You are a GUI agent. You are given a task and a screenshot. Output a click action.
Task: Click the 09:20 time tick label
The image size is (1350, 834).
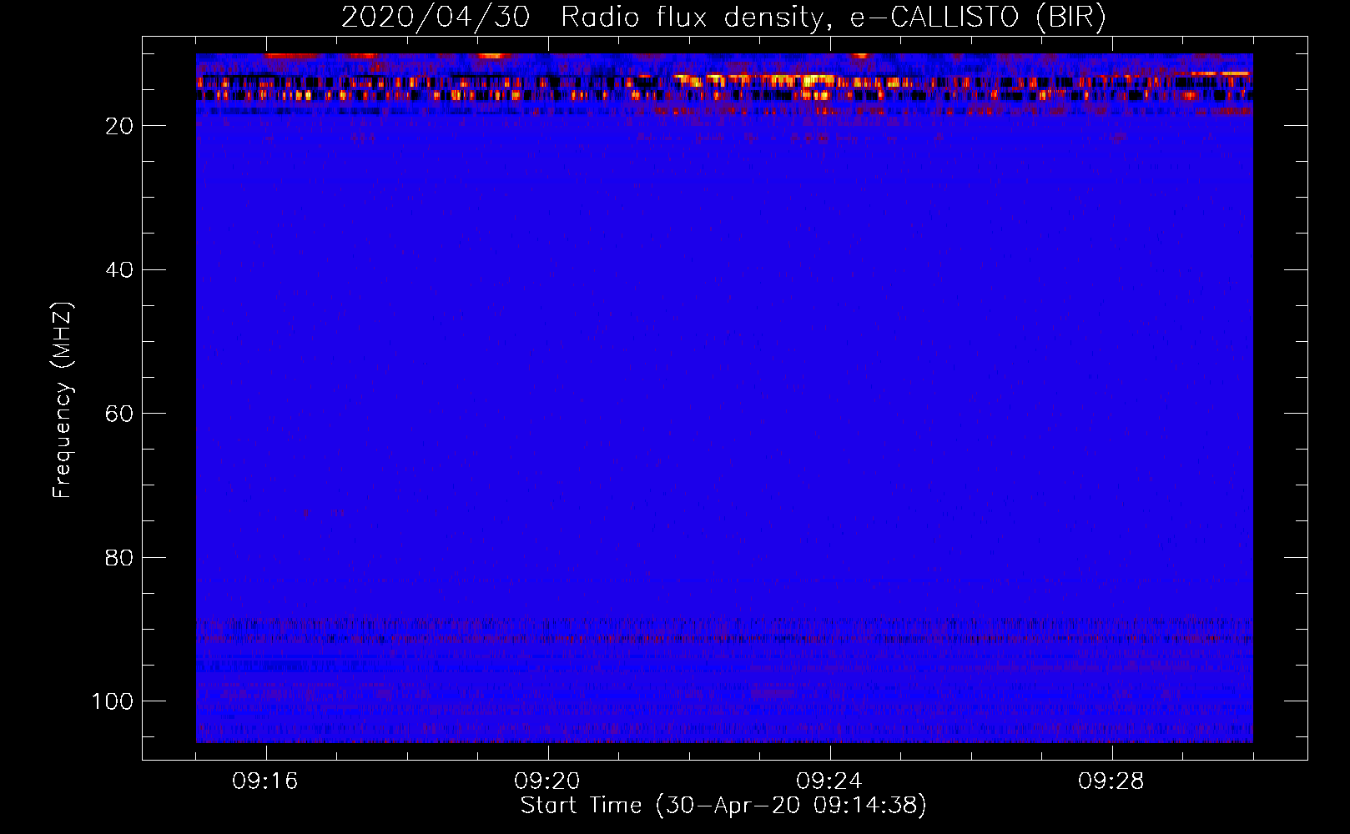coord(547,781)
